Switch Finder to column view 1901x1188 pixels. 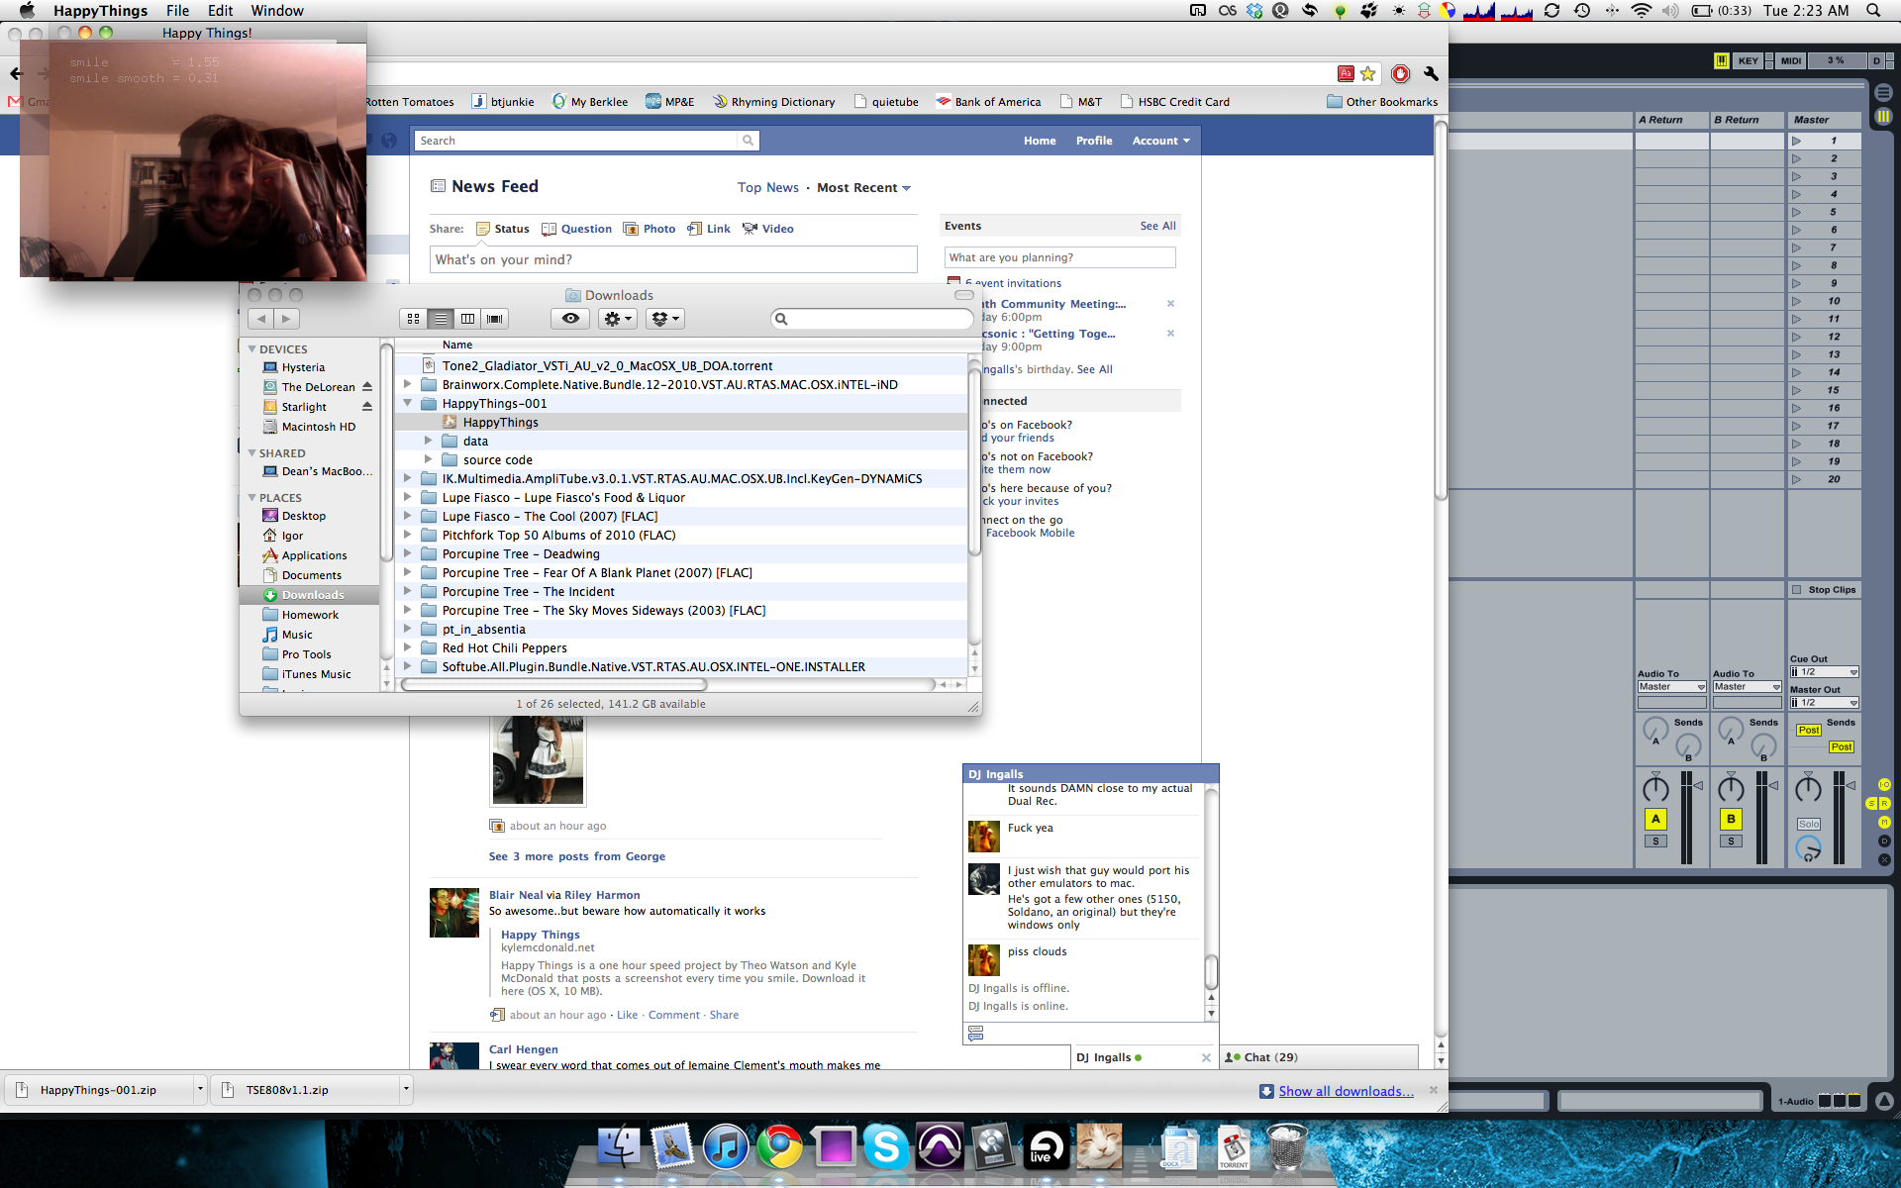pos(467,319)
